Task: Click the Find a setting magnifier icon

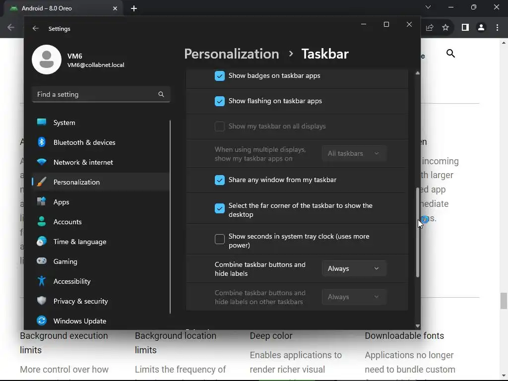Action: click(x=161, y=94)
